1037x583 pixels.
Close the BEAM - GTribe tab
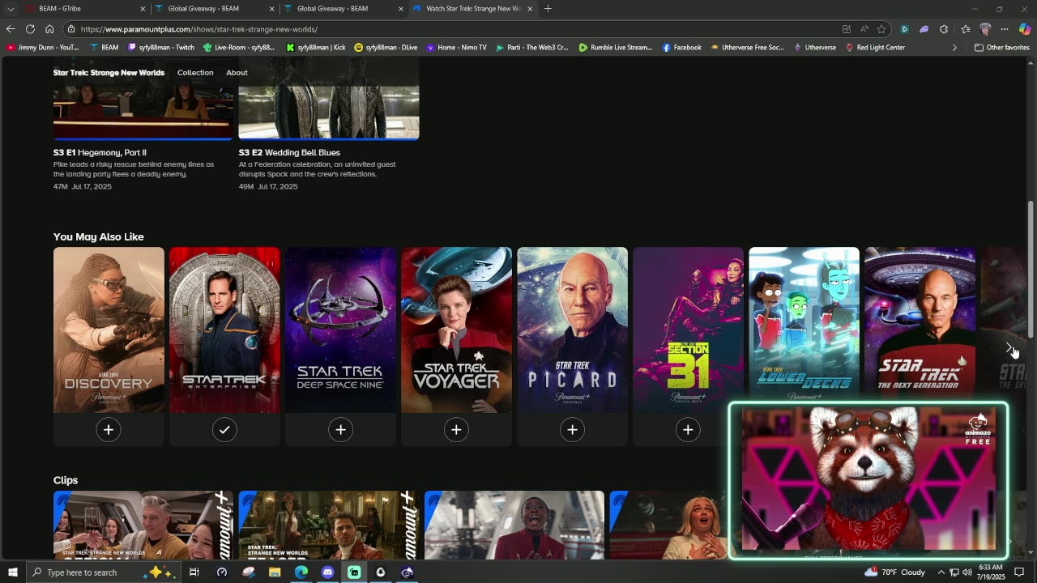tap(143, 9)
